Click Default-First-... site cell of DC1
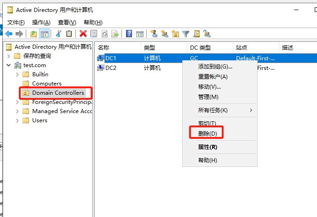Screen dimensions: 317x217 coord(255,58)
